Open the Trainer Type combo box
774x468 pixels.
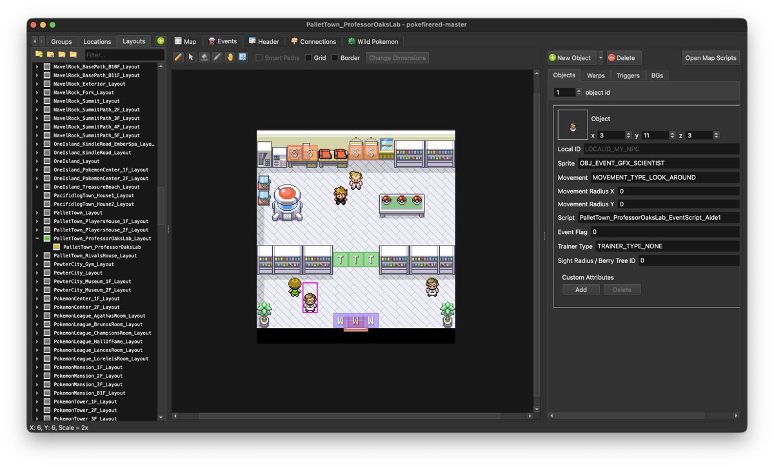[667, 246]
